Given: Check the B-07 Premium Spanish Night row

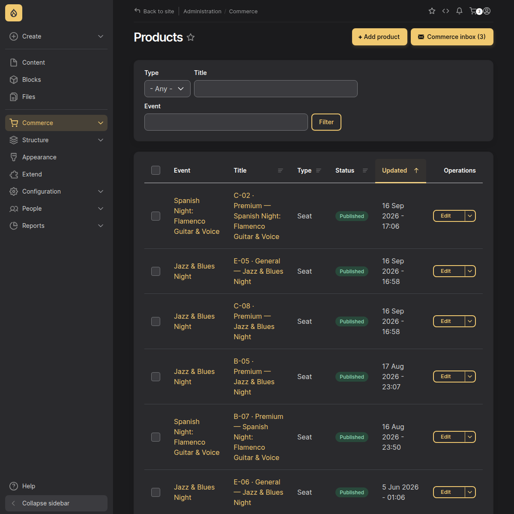Looking at the screenshot, I should (156, 437).
